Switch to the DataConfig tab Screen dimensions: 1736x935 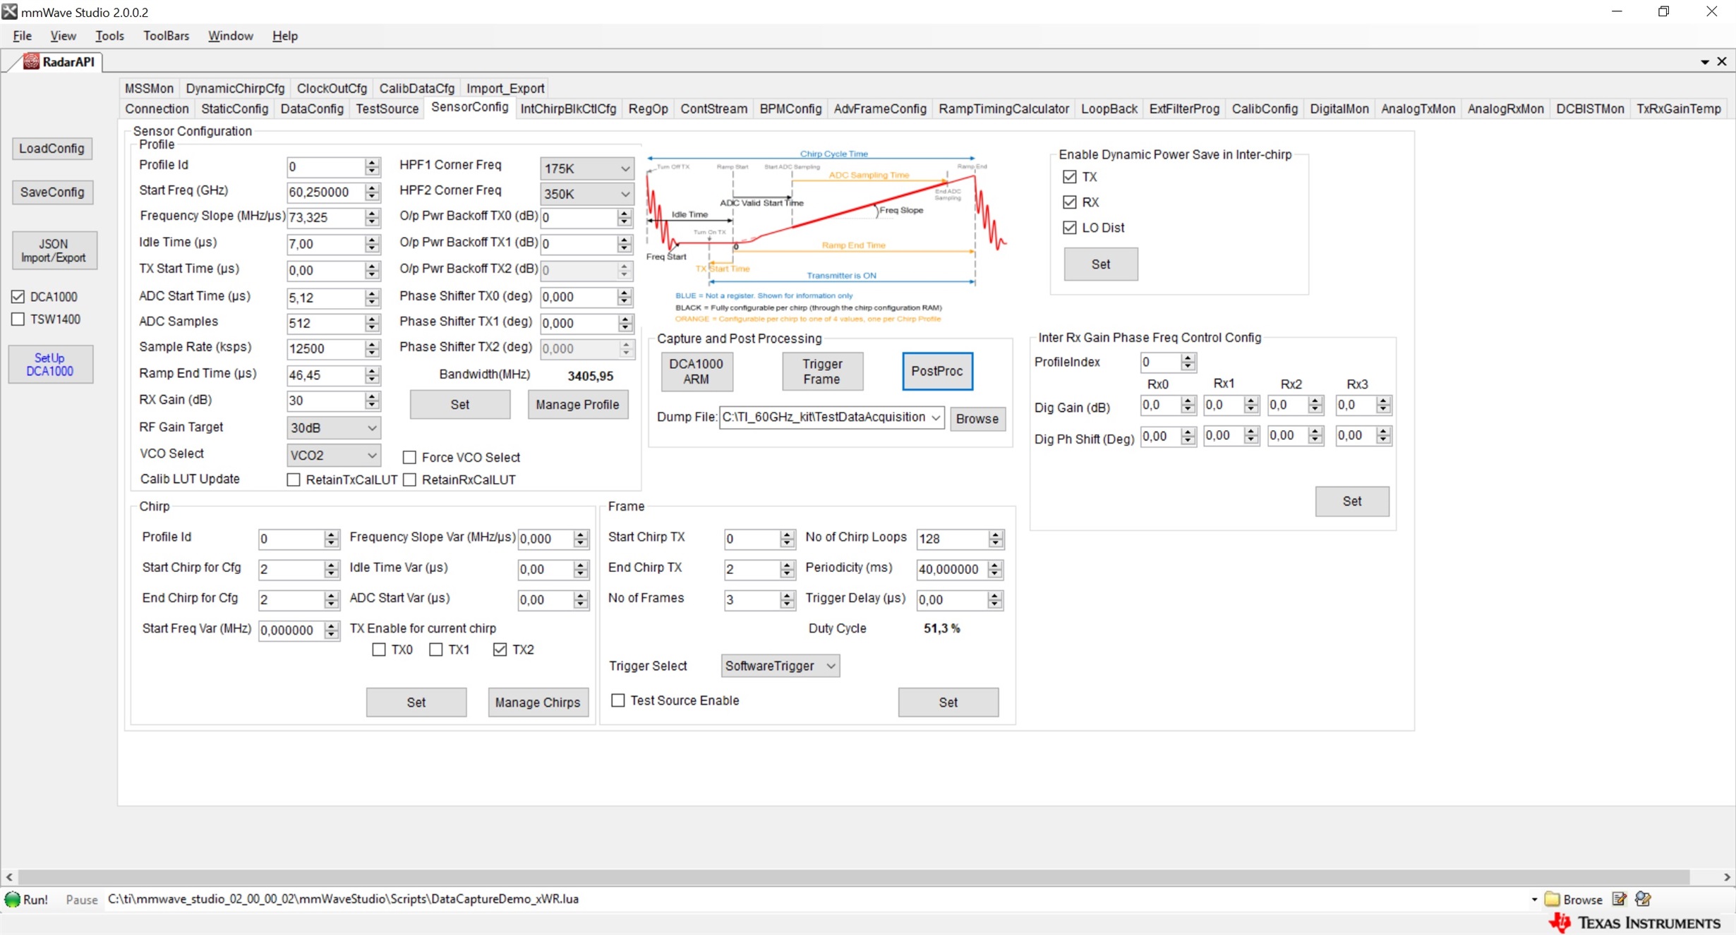[x=312, y=109]
